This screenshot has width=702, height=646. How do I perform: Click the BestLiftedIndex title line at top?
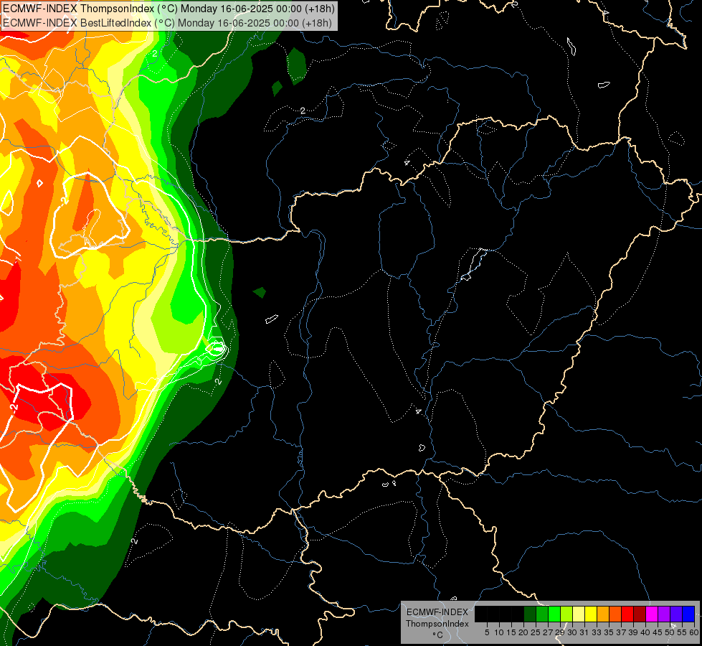167,23
